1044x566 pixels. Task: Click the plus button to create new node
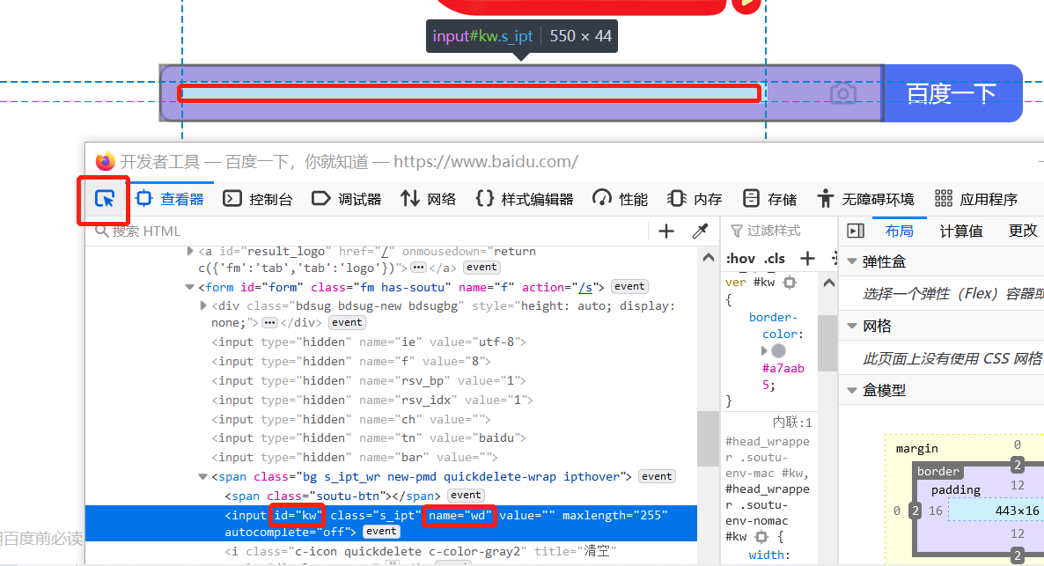665,231
